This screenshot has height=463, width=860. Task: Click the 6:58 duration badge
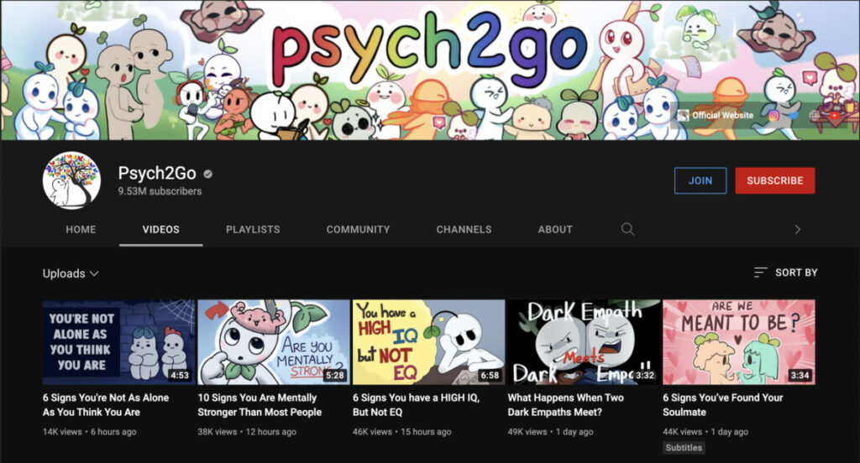click(490, 375)
